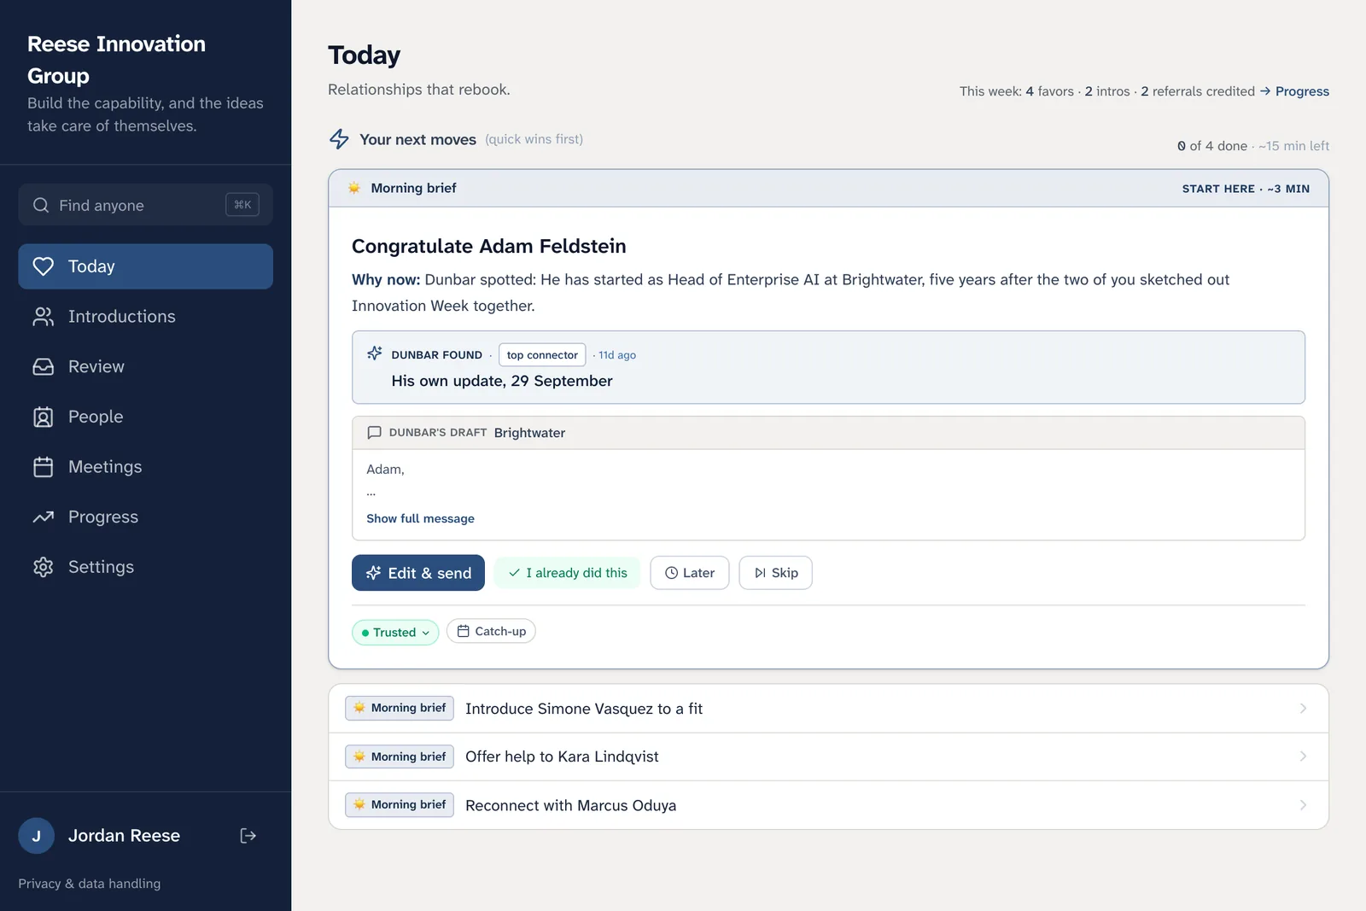The image size is (1366, 911).
Task: Click the top connector badge
Action: (x=542, y=355)
